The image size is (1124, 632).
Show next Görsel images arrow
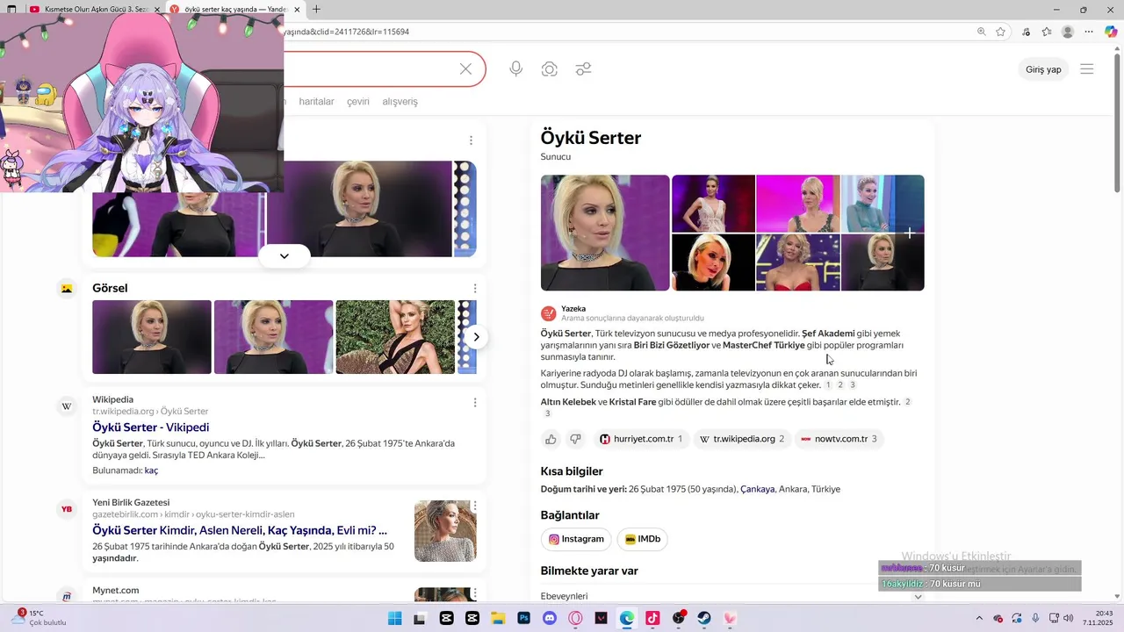point(476,337)
